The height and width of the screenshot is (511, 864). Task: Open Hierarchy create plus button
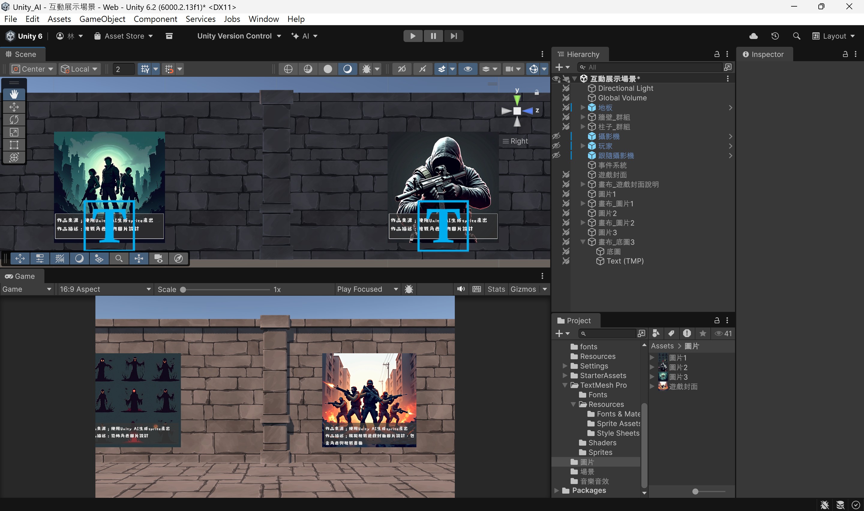pos(562,67)
